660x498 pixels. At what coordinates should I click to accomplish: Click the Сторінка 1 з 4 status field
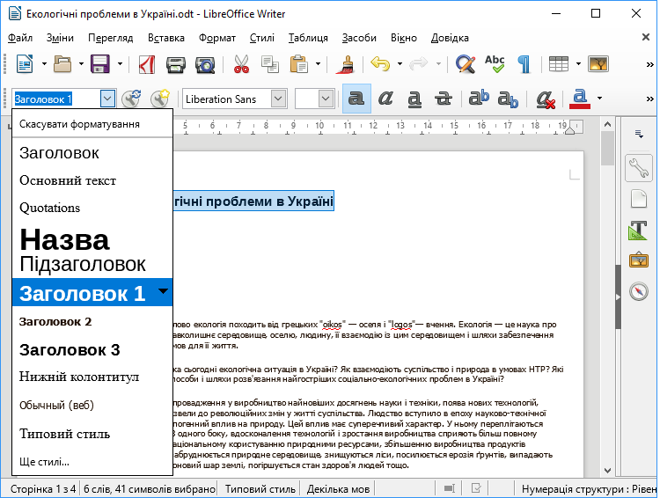pyautogui.click(x=42, y=488)
